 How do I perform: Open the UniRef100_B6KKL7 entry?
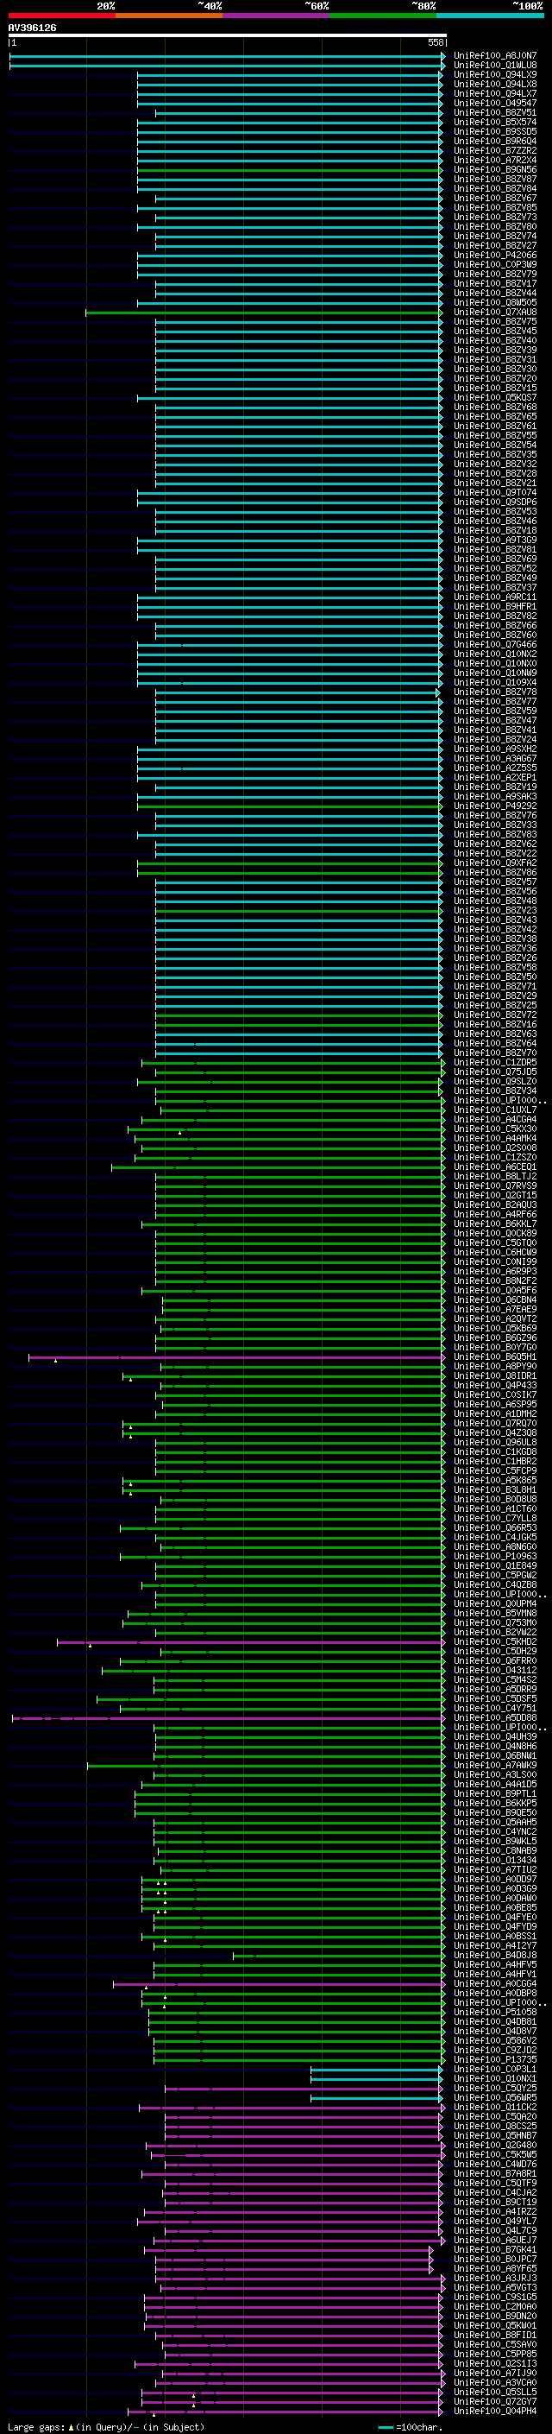tap(495, 1223)
